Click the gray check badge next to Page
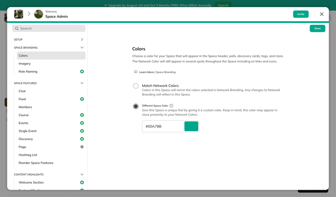 pos(82,147)
